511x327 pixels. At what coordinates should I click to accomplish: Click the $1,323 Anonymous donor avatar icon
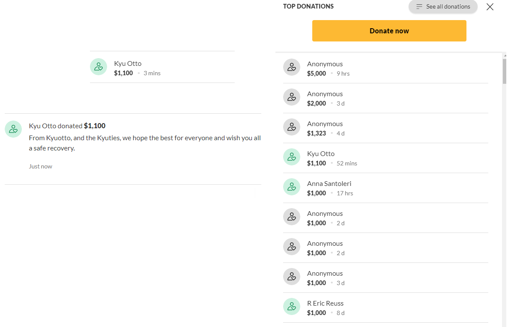pyautogui.click(x=291, y=127)
